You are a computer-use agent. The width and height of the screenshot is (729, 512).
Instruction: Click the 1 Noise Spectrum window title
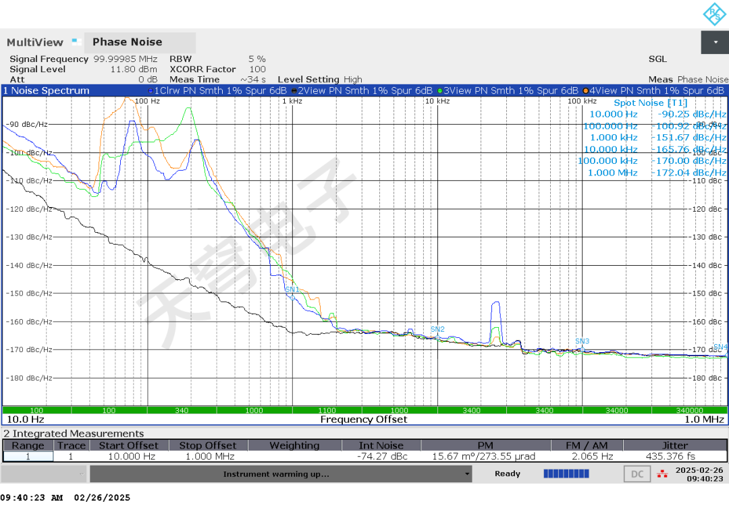46,90
